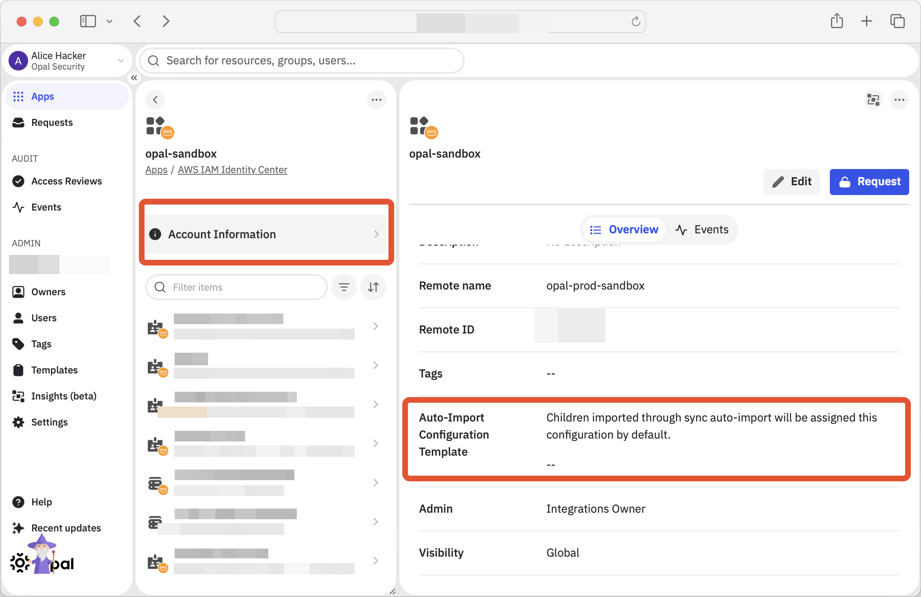This screenshot has height=597, width=921.
Task: Expand the first resource list item chevron
Action: (376, 326)
